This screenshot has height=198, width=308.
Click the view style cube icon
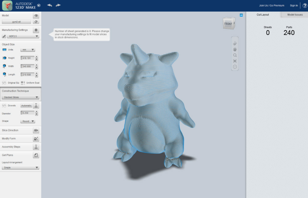[235, 67]
